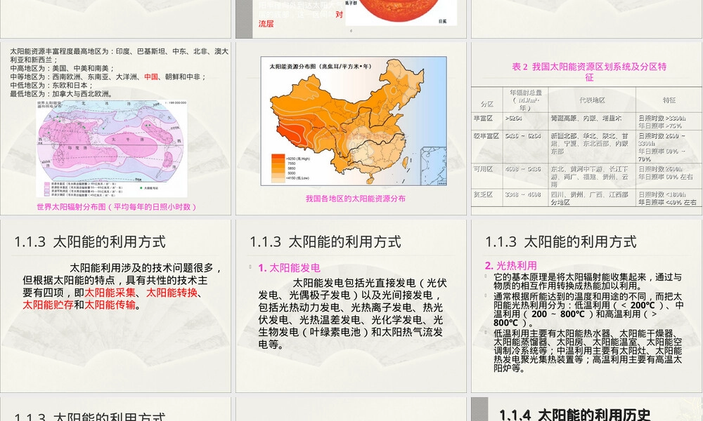703x421 pixels.
Task: Click table cell 可用区
Action: pos(484,168)
